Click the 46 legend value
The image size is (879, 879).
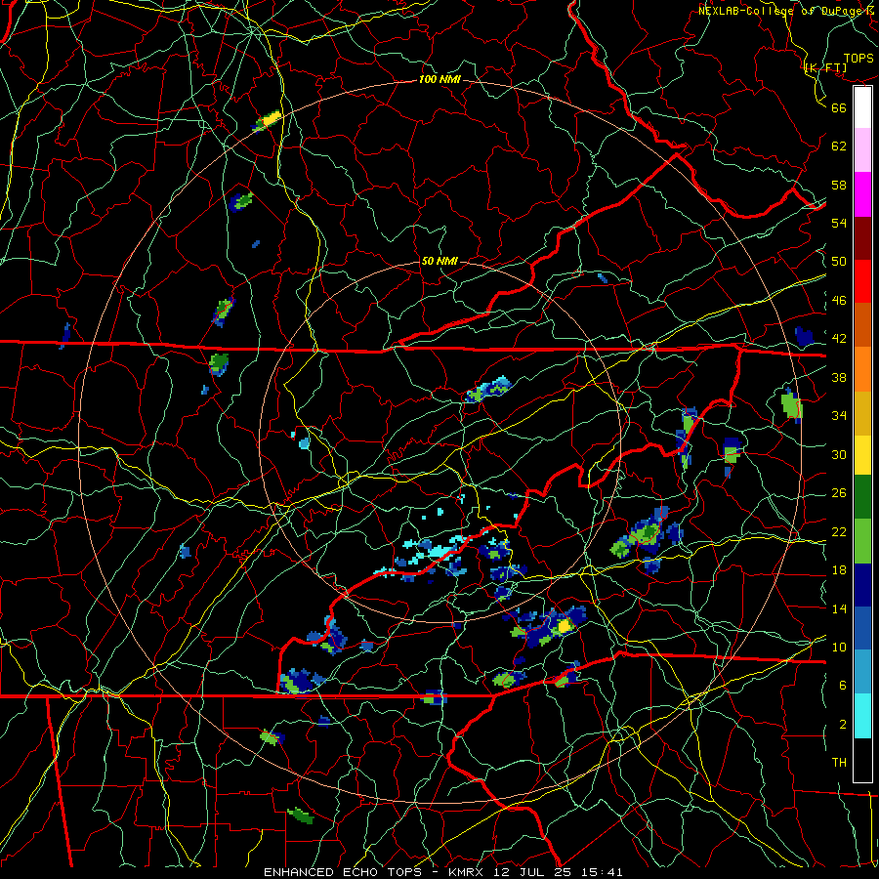point(839,301)
